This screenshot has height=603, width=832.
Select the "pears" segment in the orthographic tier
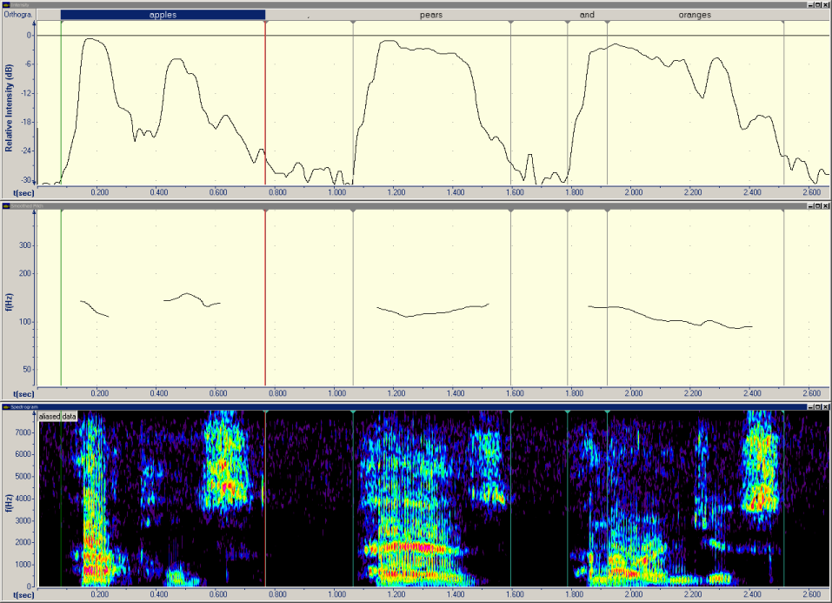pos(431,15)
